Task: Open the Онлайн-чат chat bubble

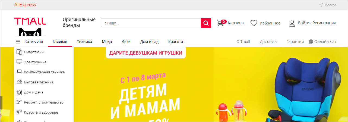Action: (x=311, y=42)
